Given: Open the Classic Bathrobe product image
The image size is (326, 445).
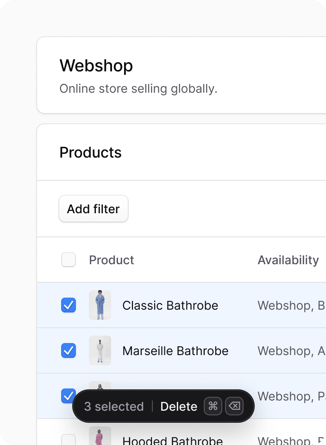Looking at the screenshot, I should pyautogui.click(x=100, y=305).
